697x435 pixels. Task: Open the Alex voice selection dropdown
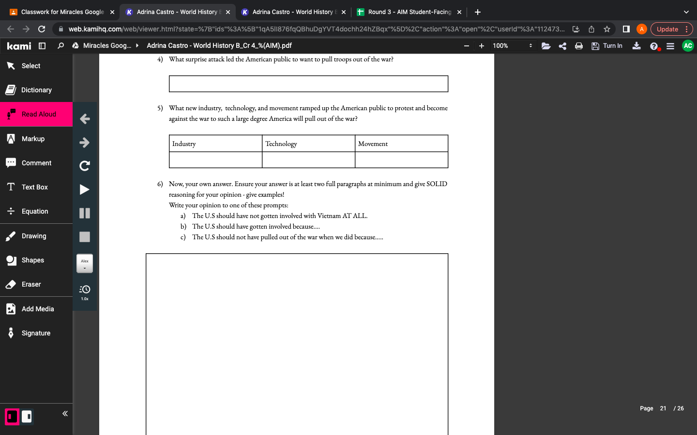coord(85,263)
